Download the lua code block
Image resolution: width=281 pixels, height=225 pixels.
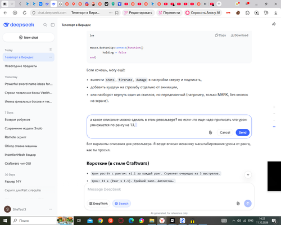point(239,35)
